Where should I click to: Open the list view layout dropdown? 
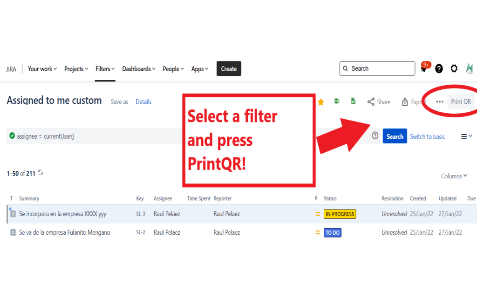tap(466, 136)
